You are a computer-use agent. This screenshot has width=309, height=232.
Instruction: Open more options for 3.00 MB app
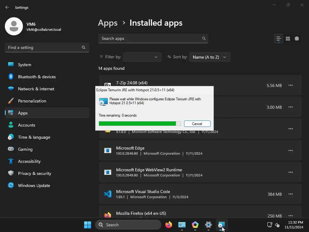pos(291,107)
